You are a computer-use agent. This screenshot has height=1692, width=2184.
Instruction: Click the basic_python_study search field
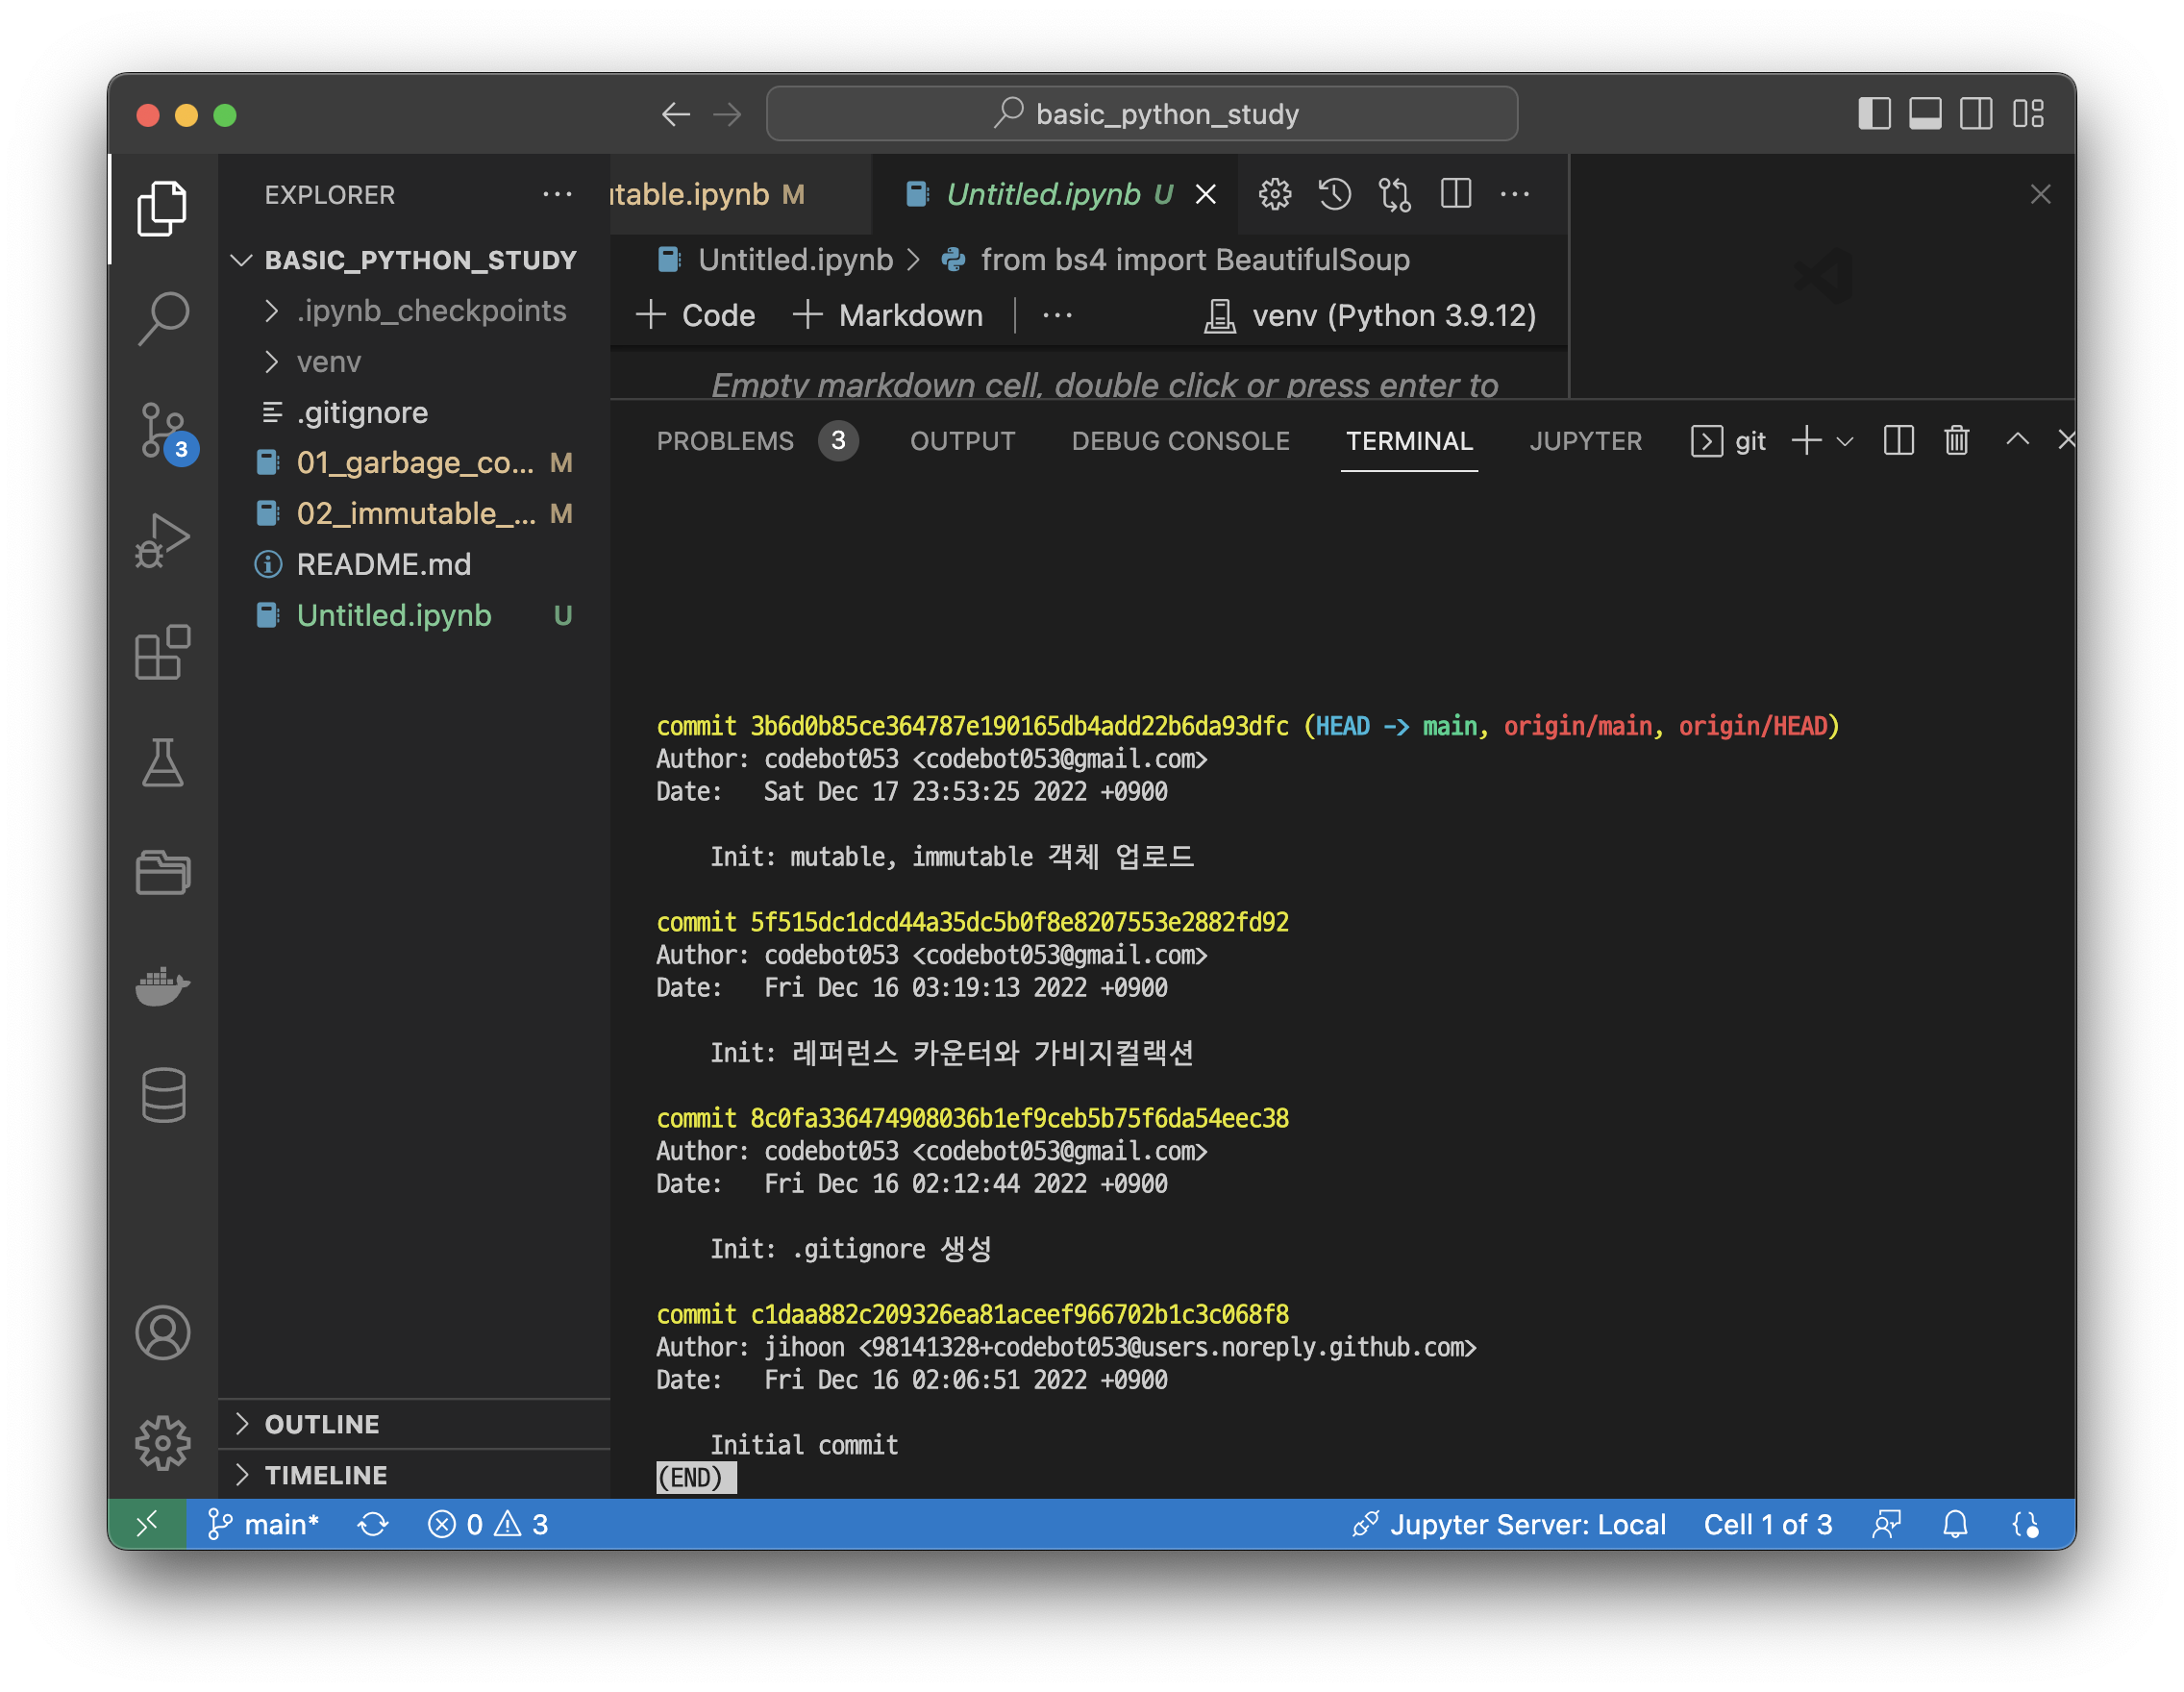1141,114
